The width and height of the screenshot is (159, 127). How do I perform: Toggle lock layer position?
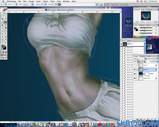point(143,62)
